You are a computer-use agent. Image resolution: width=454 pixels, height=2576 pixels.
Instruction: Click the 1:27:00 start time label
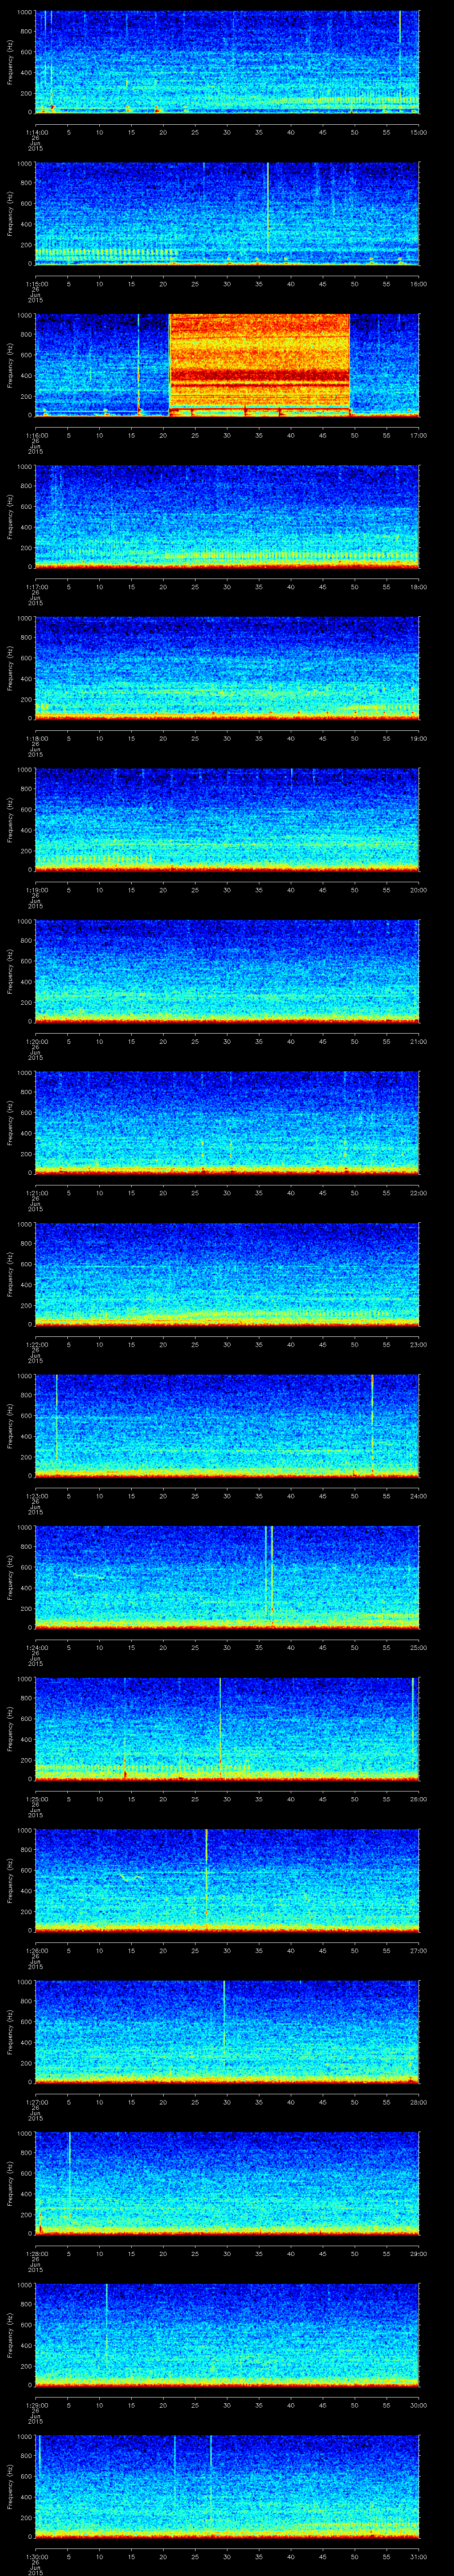pyautogui.click(x=36, y=2102)
